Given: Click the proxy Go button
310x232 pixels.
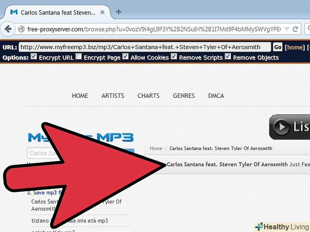Looking at the screenshot, I should pyautogui.click(x=278, y=47).
